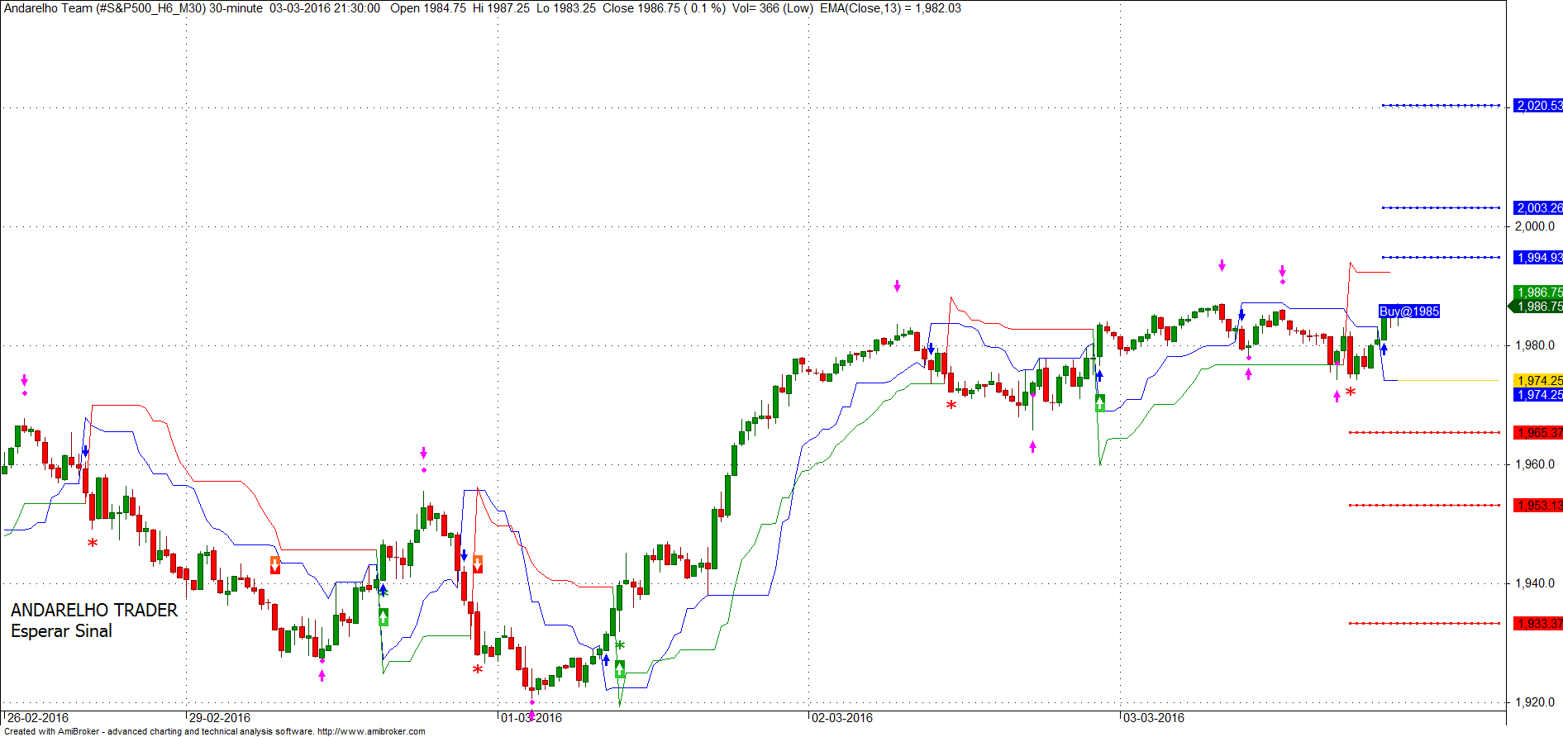Image resolution: width=1563 pixels, height=737 pixels.
Task: Click the red 1,933.37 support level tag
Action: [1538, 624]
